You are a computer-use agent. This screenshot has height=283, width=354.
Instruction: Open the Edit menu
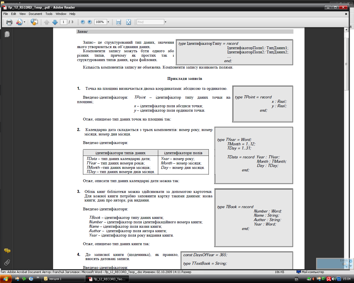14,14
